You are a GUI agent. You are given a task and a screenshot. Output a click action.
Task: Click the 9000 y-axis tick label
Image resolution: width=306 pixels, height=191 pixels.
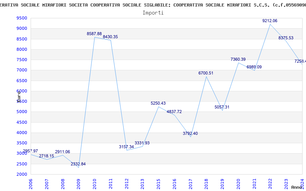[x=22, y=28]
